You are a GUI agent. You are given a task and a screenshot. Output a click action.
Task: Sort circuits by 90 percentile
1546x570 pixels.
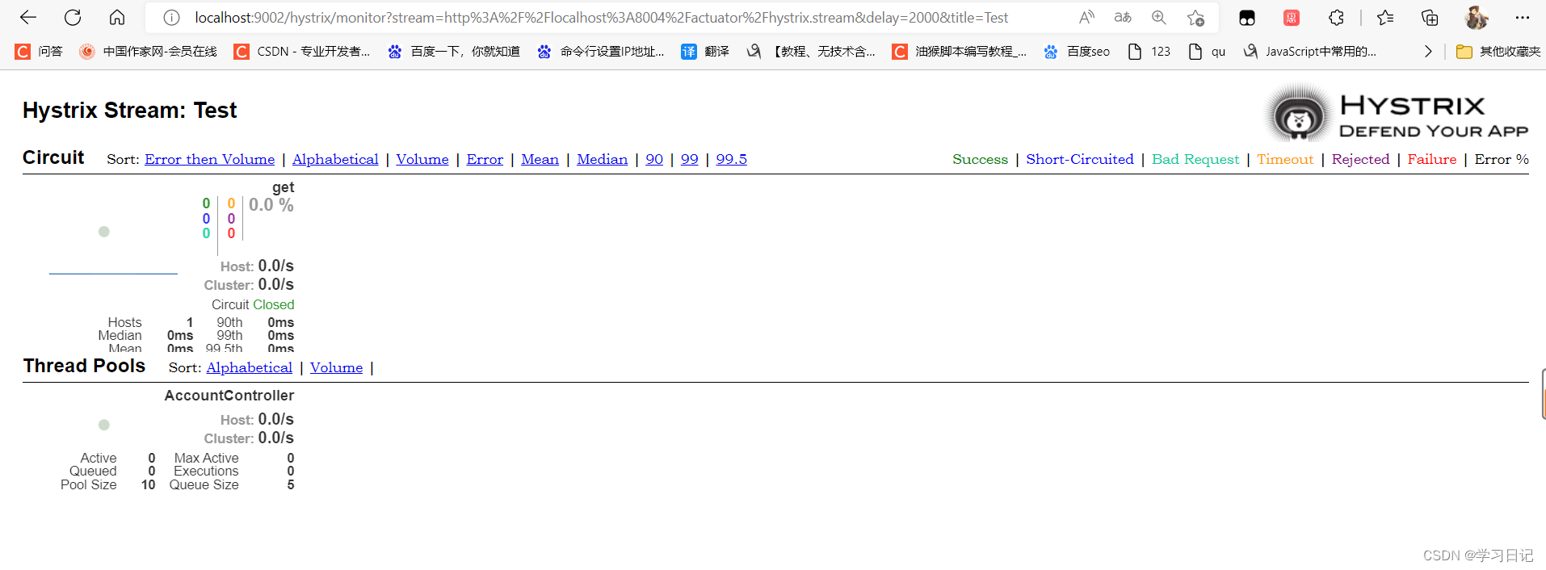(x=654, y=159)
